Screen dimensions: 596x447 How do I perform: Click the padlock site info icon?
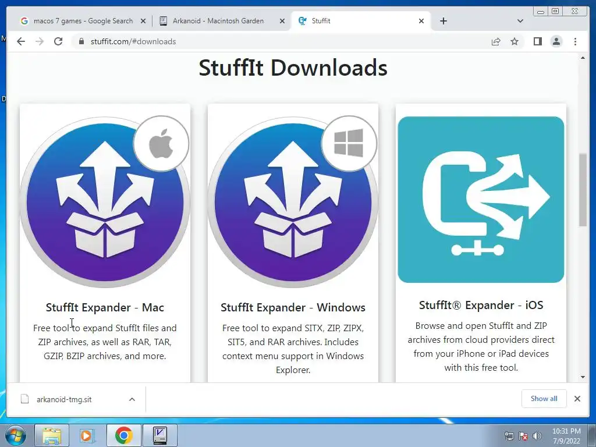81,41
